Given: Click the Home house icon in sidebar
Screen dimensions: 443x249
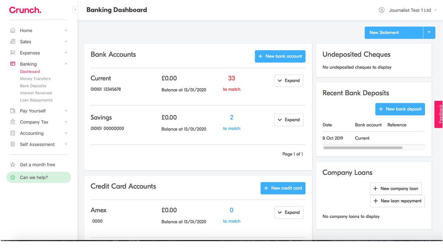Looking at the screenshot, I should point(13,31).
